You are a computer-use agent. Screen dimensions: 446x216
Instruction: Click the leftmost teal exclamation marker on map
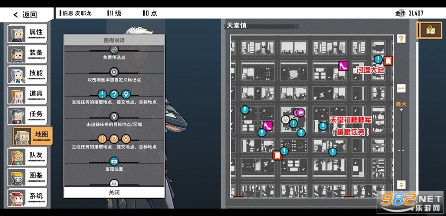(245, 109)
